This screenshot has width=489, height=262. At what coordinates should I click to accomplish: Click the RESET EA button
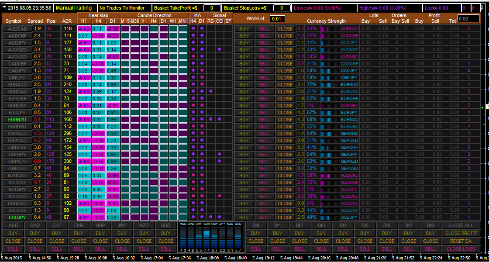pyautogui.click(x=461, y=241)
